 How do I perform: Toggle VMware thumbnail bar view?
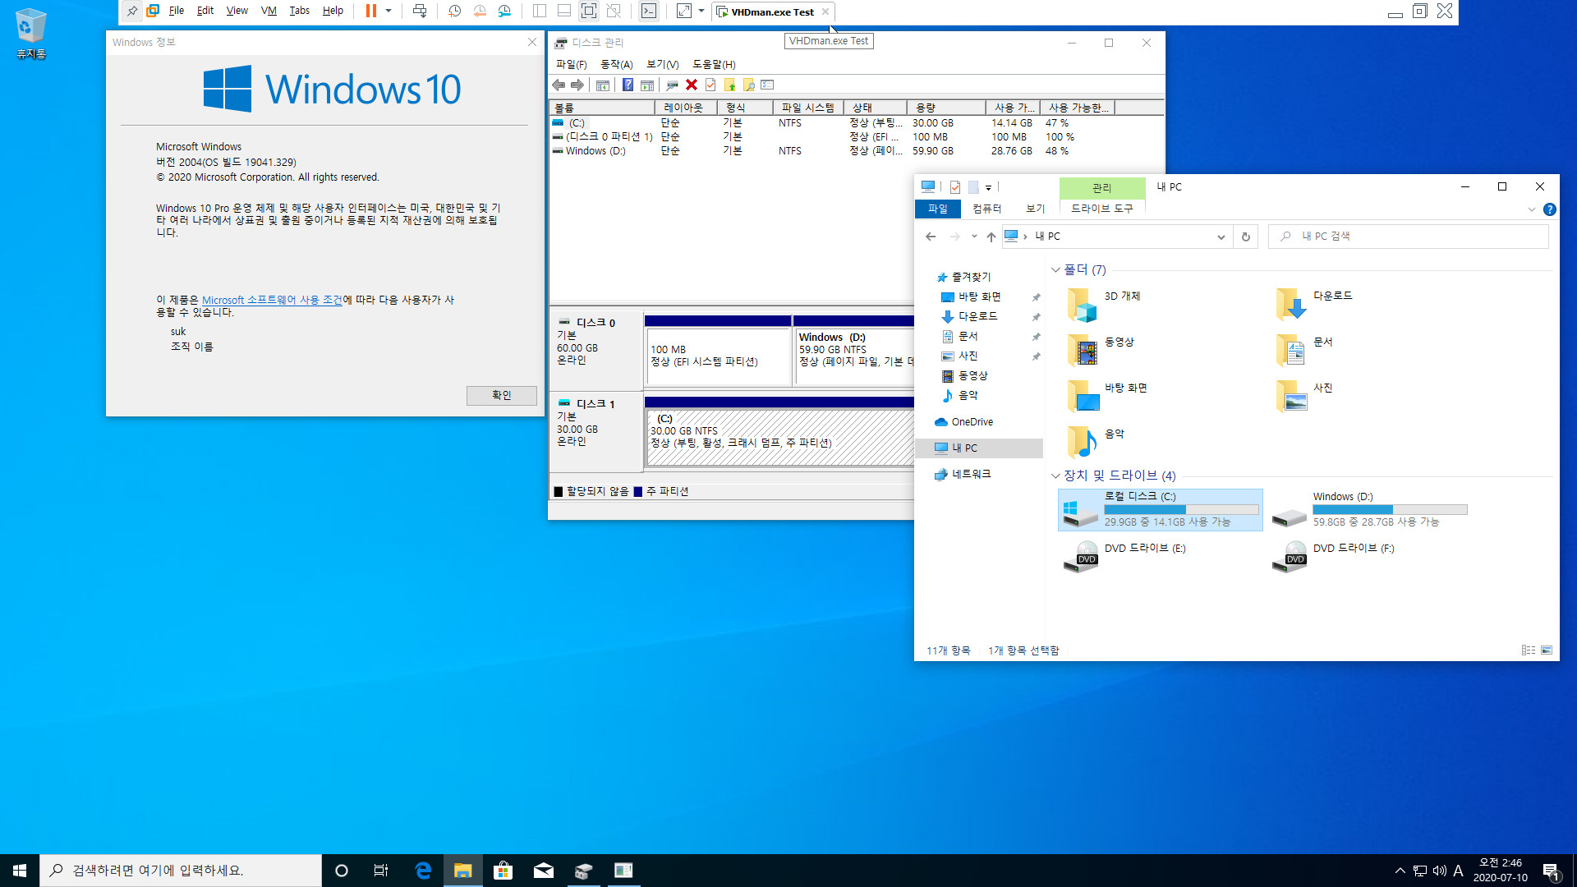pyautogui.click(x=564, y=11)
